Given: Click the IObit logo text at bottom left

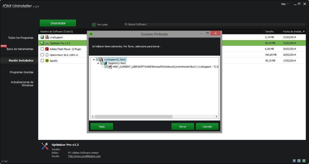Looking at the screenshot, I should (x=4, y=161).
